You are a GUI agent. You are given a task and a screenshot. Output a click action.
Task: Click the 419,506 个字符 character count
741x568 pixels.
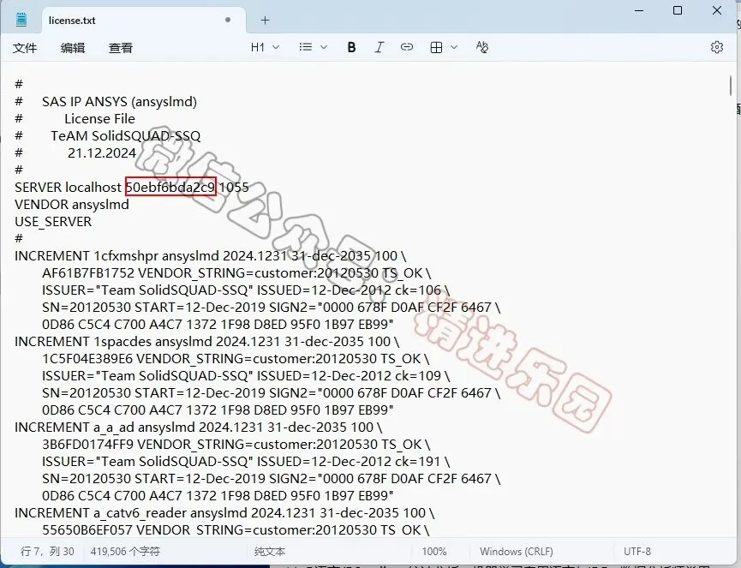[125, 552]
